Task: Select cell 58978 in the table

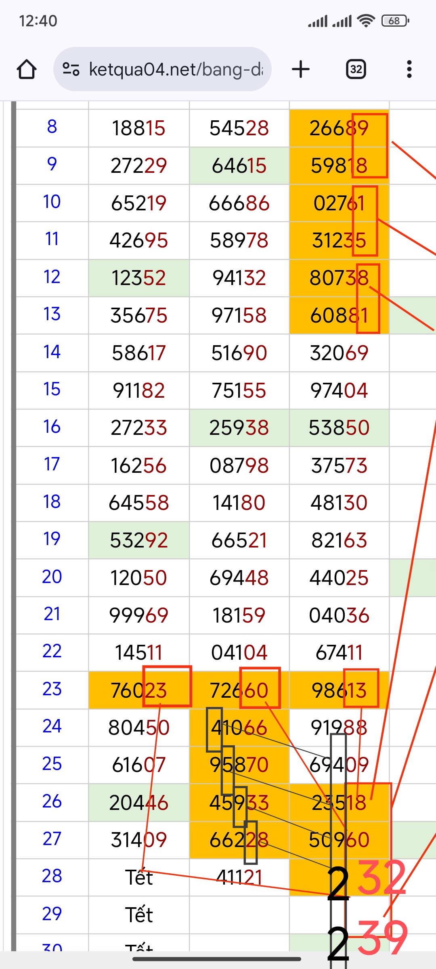Action: pos(239,241)
